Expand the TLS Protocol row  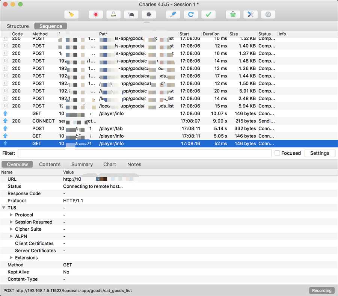[11, 215]
